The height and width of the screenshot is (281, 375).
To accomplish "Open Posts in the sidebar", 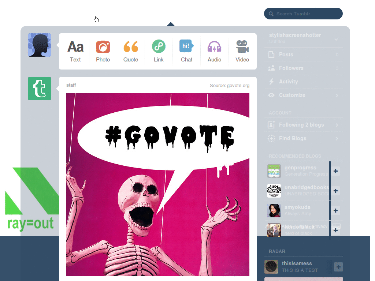I will click(304, 55).
